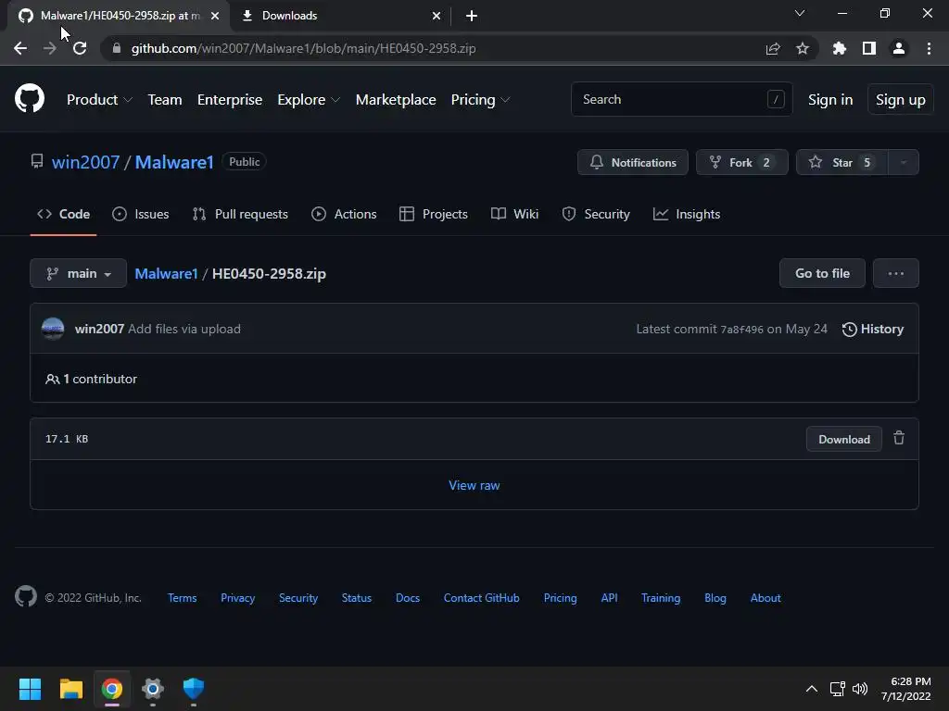
Task: Click the volume speaker tray icon
Action: click(859, 689)
